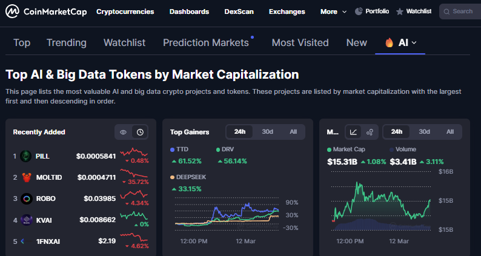This screenshot has height=256, width=481.
Task: Open the Trending tab
Action: [x=67, y=42]
